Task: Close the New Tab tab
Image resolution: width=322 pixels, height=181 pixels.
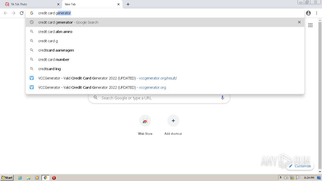Action: (118, 4)
